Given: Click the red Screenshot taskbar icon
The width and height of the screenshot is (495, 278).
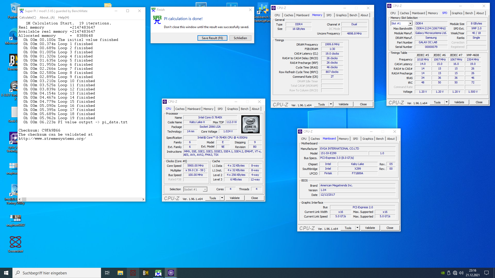Looking at the screenshot, I should (133, 273).
